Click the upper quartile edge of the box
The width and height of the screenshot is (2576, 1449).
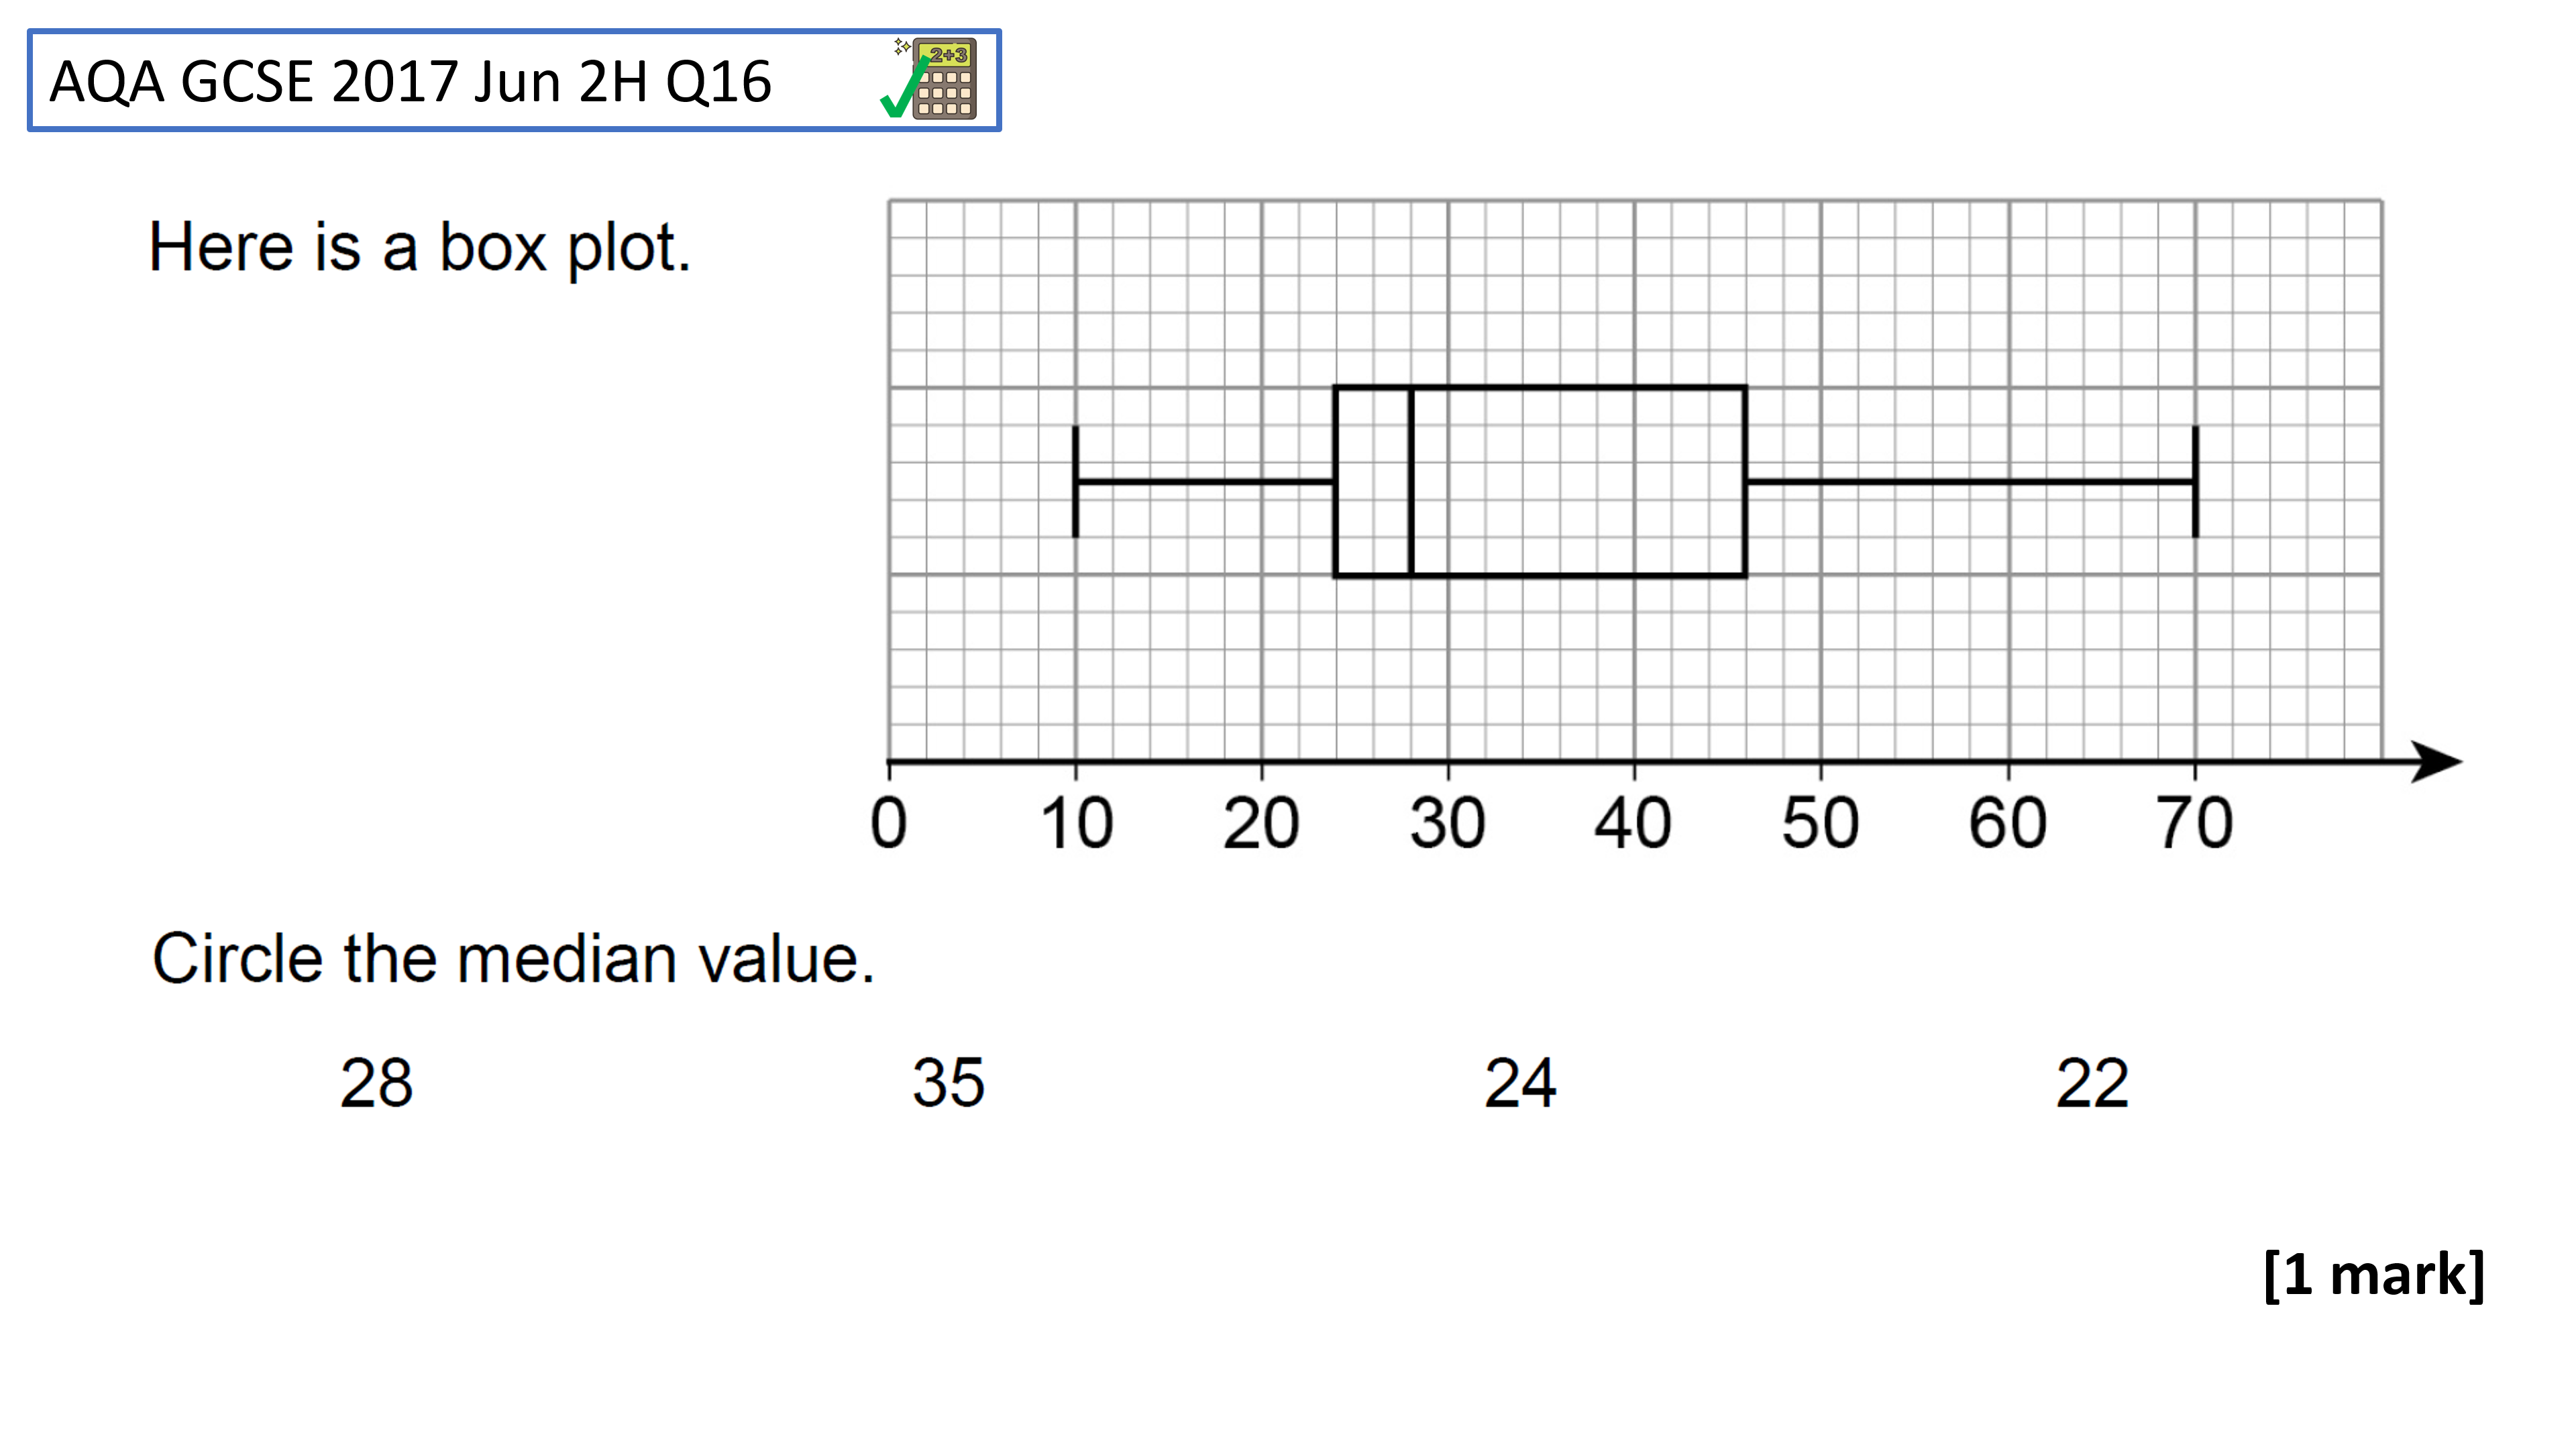1746,481
